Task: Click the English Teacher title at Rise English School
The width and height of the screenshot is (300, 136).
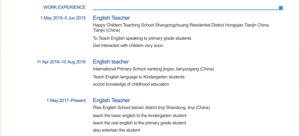Action: coord(112,101)
